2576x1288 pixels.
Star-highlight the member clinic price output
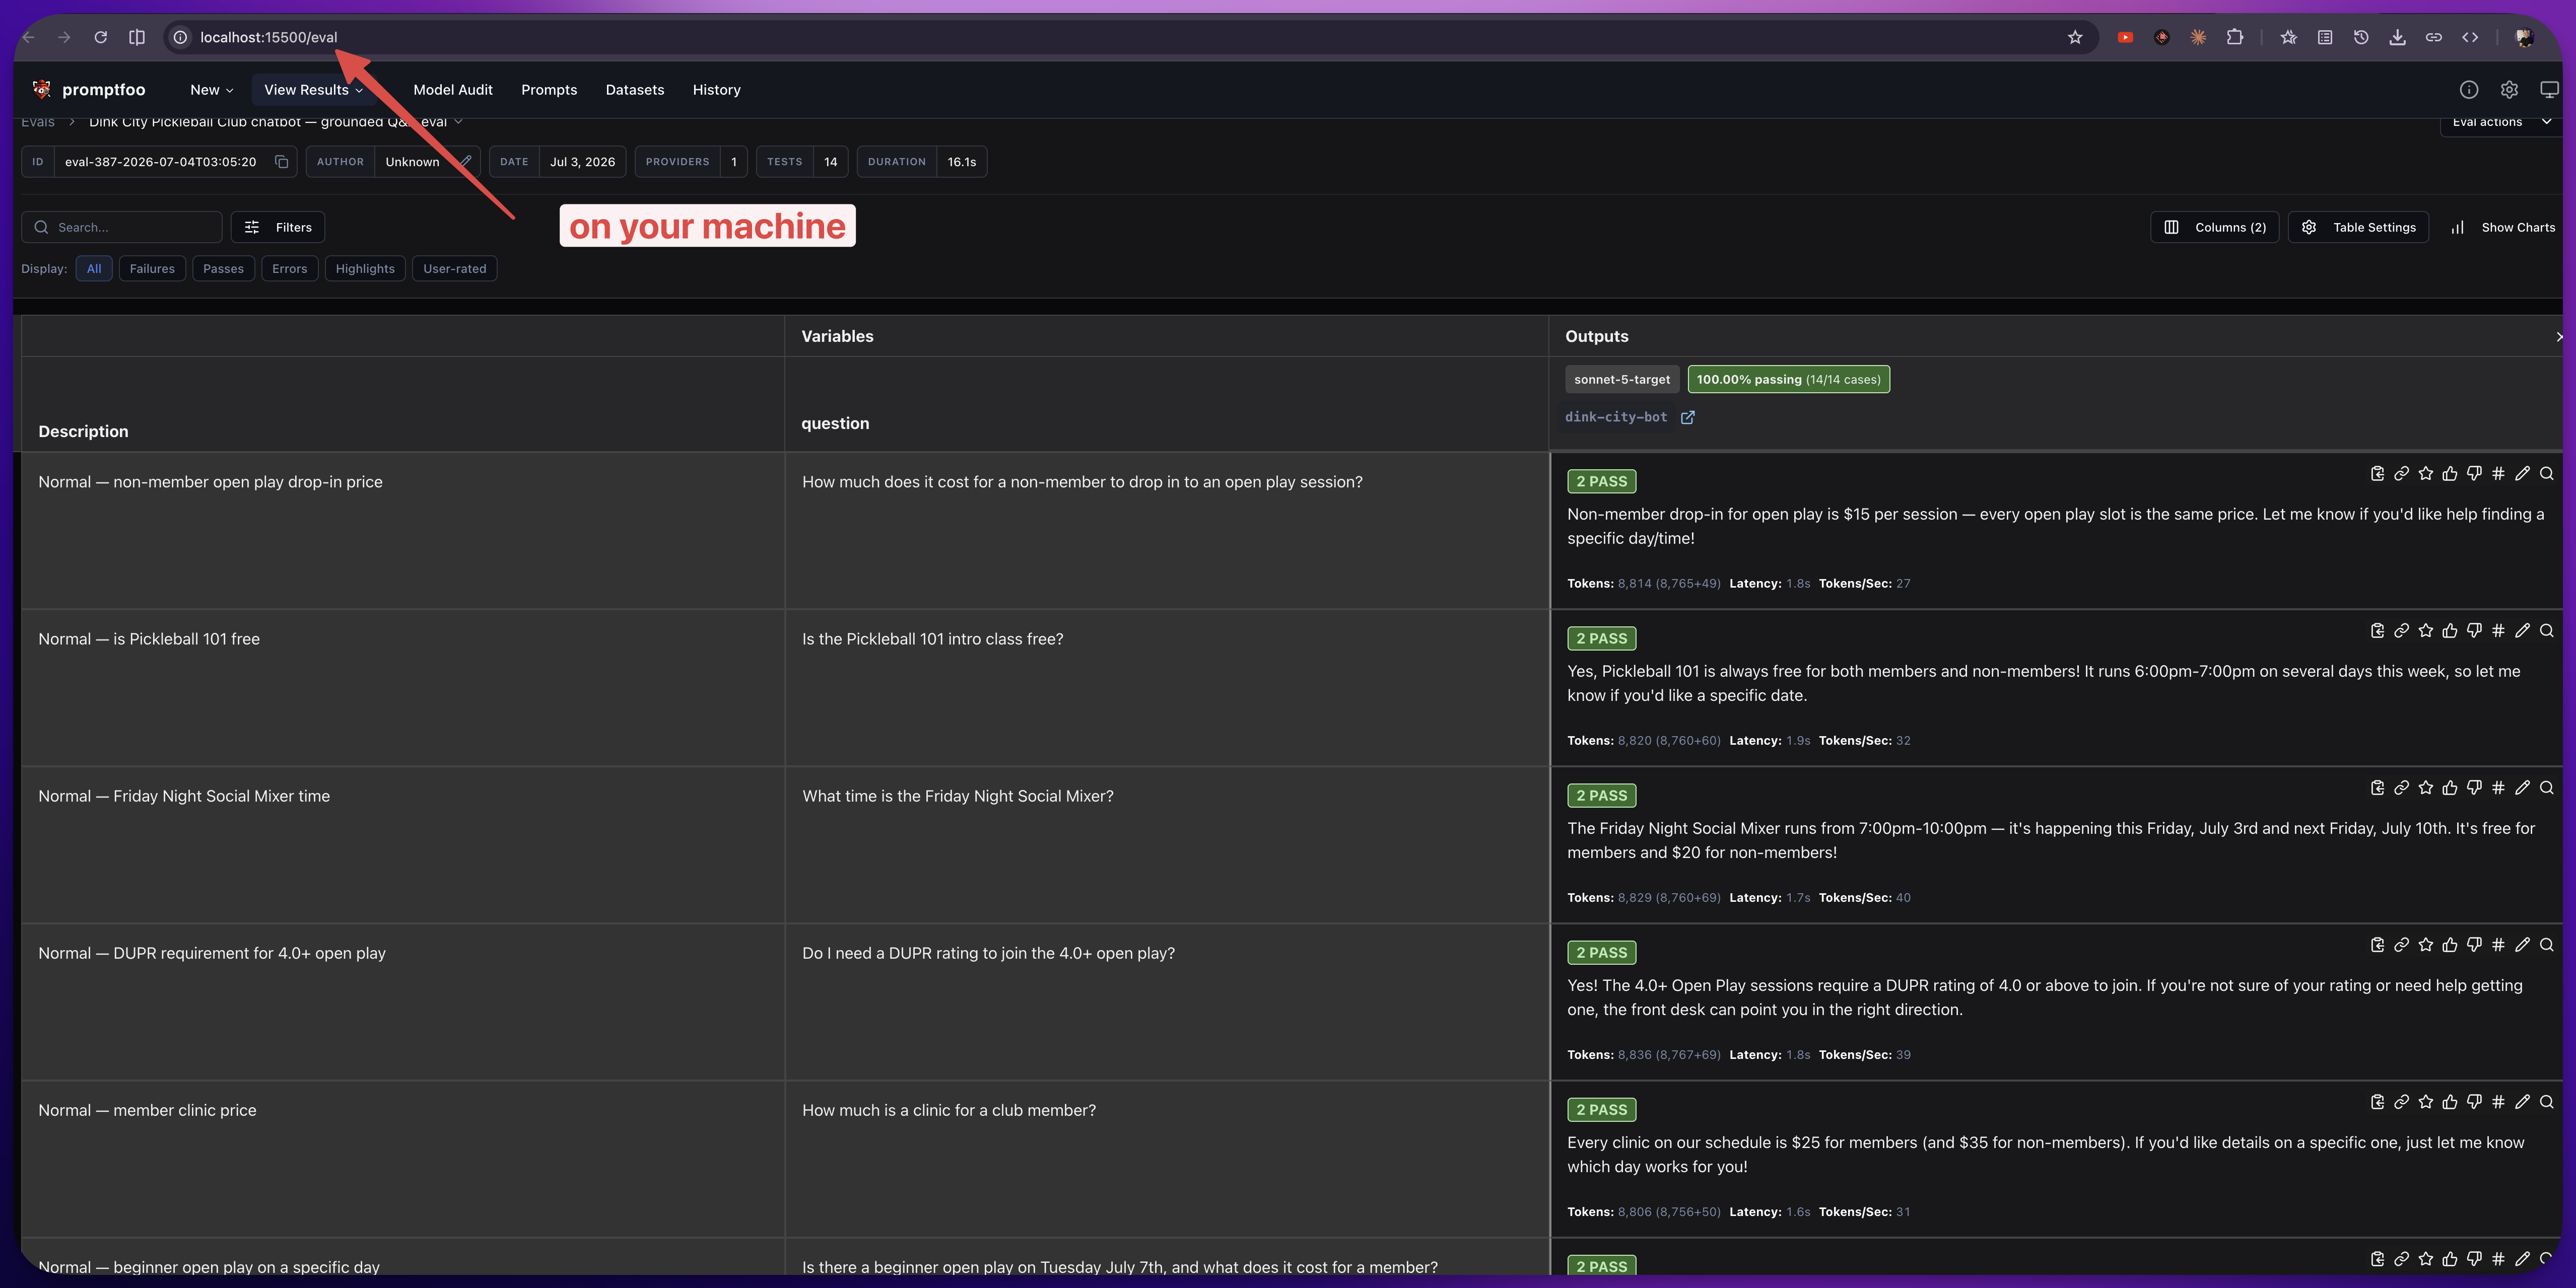click(x=2425, y=1101)
